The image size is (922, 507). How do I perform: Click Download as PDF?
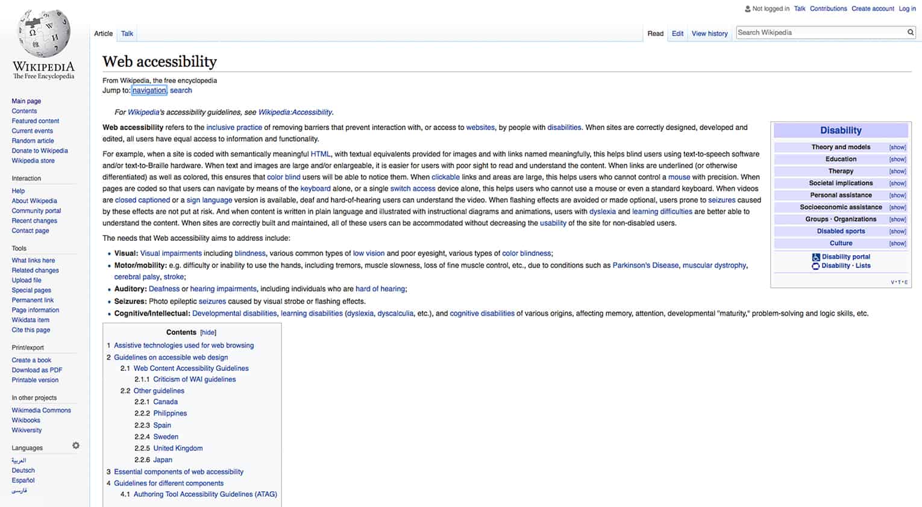tap(37, 370)
